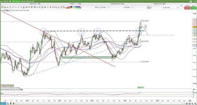Click the red Verkauf sell button
Image resolution: width=197 pixels, height=105 pixels.
pyautogui.click(x=187, y=8)
